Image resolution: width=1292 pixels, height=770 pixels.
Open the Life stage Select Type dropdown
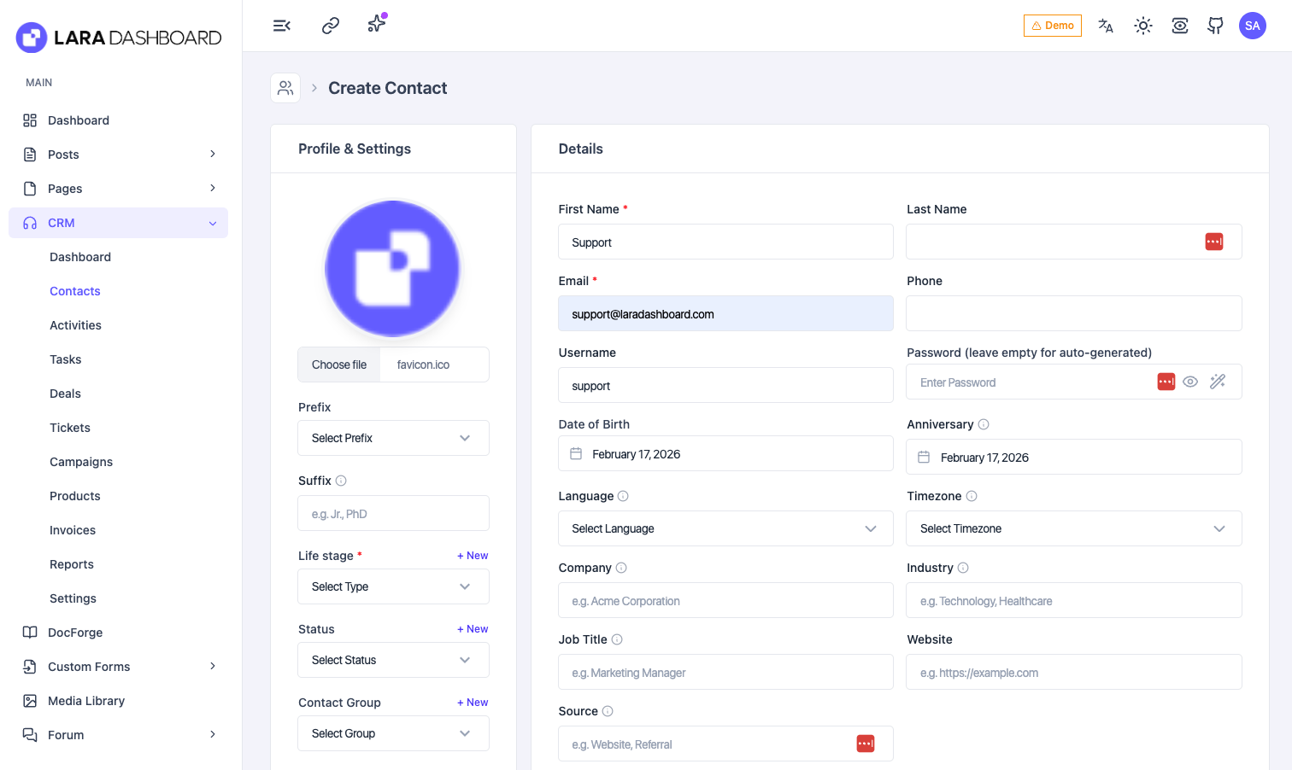[x=393, y=586]
